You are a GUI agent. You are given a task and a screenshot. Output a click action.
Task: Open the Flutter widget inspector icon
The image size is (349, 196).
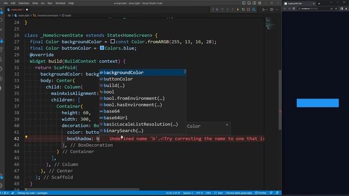tap(254, 10)
